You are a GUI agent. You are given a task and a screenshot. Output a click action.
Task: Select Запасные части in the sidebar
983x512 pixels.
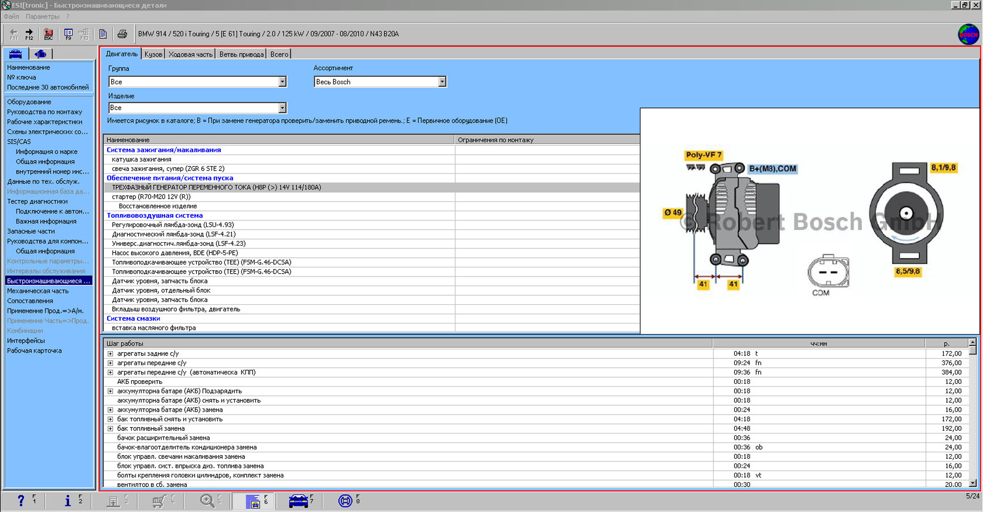[x=31, y=231]
